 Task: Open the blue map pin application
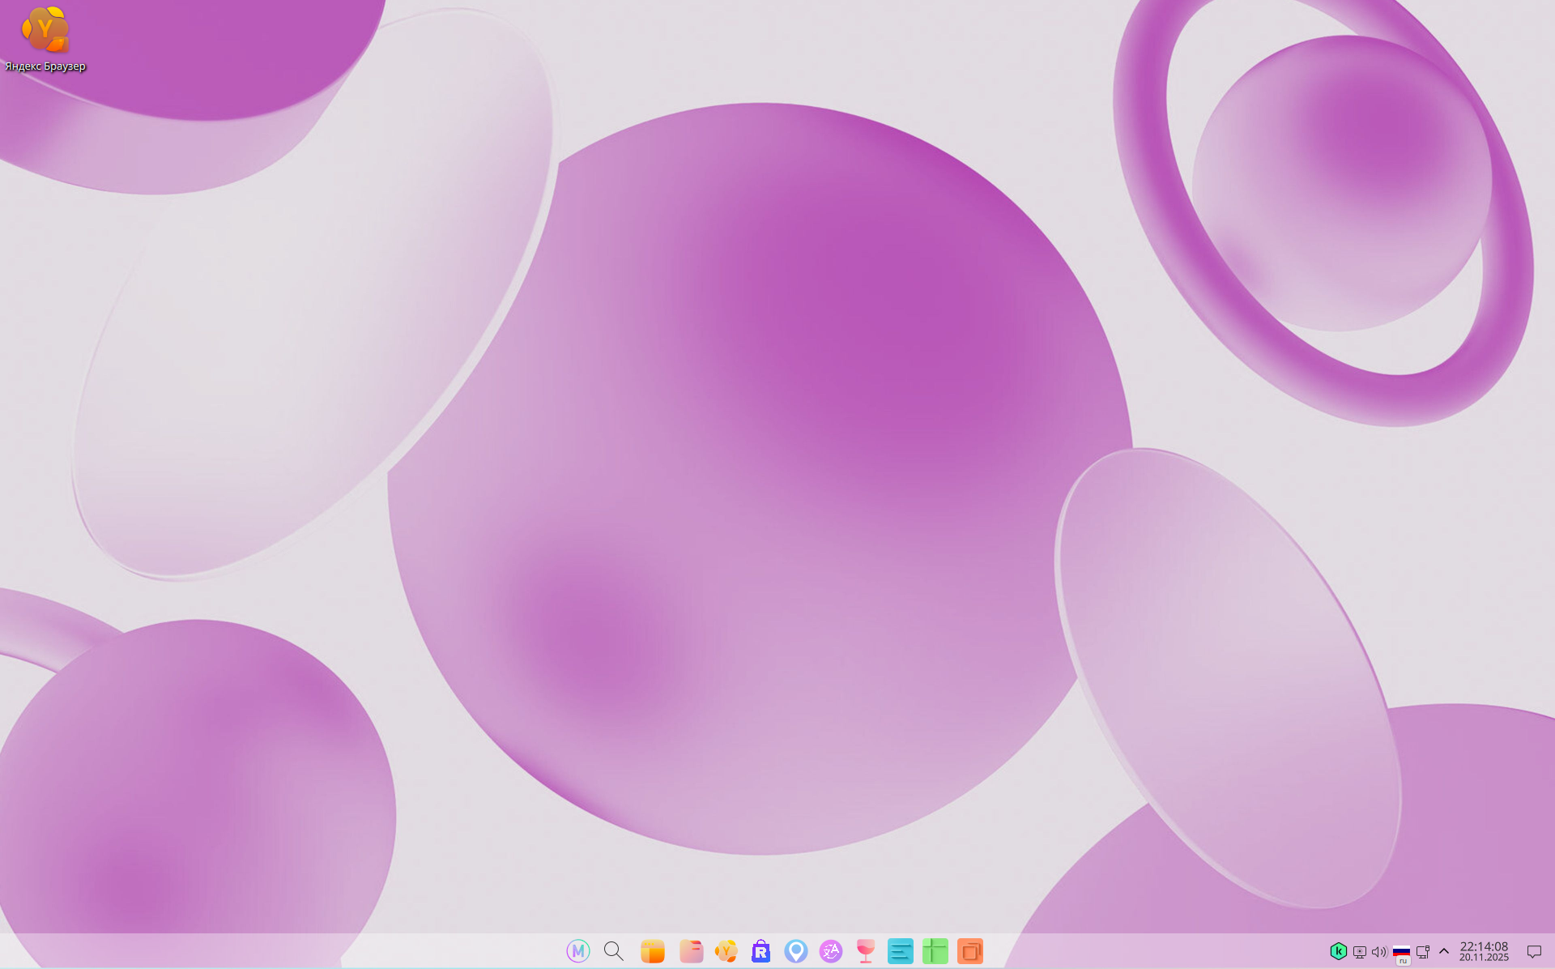[796, 951]
